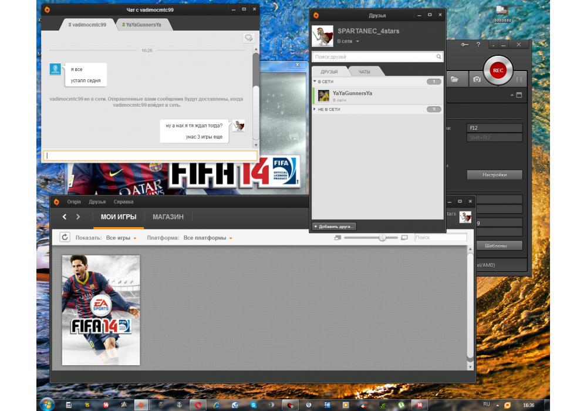Open the Bandicam output folder icon
This screenshot has width=587, height=411.
(x=454, y=79)
